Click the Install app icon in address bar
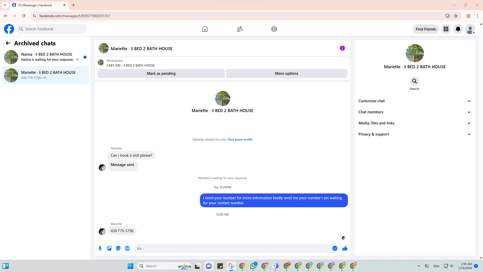This screenshot has height=272, width=483. (448, 16)
